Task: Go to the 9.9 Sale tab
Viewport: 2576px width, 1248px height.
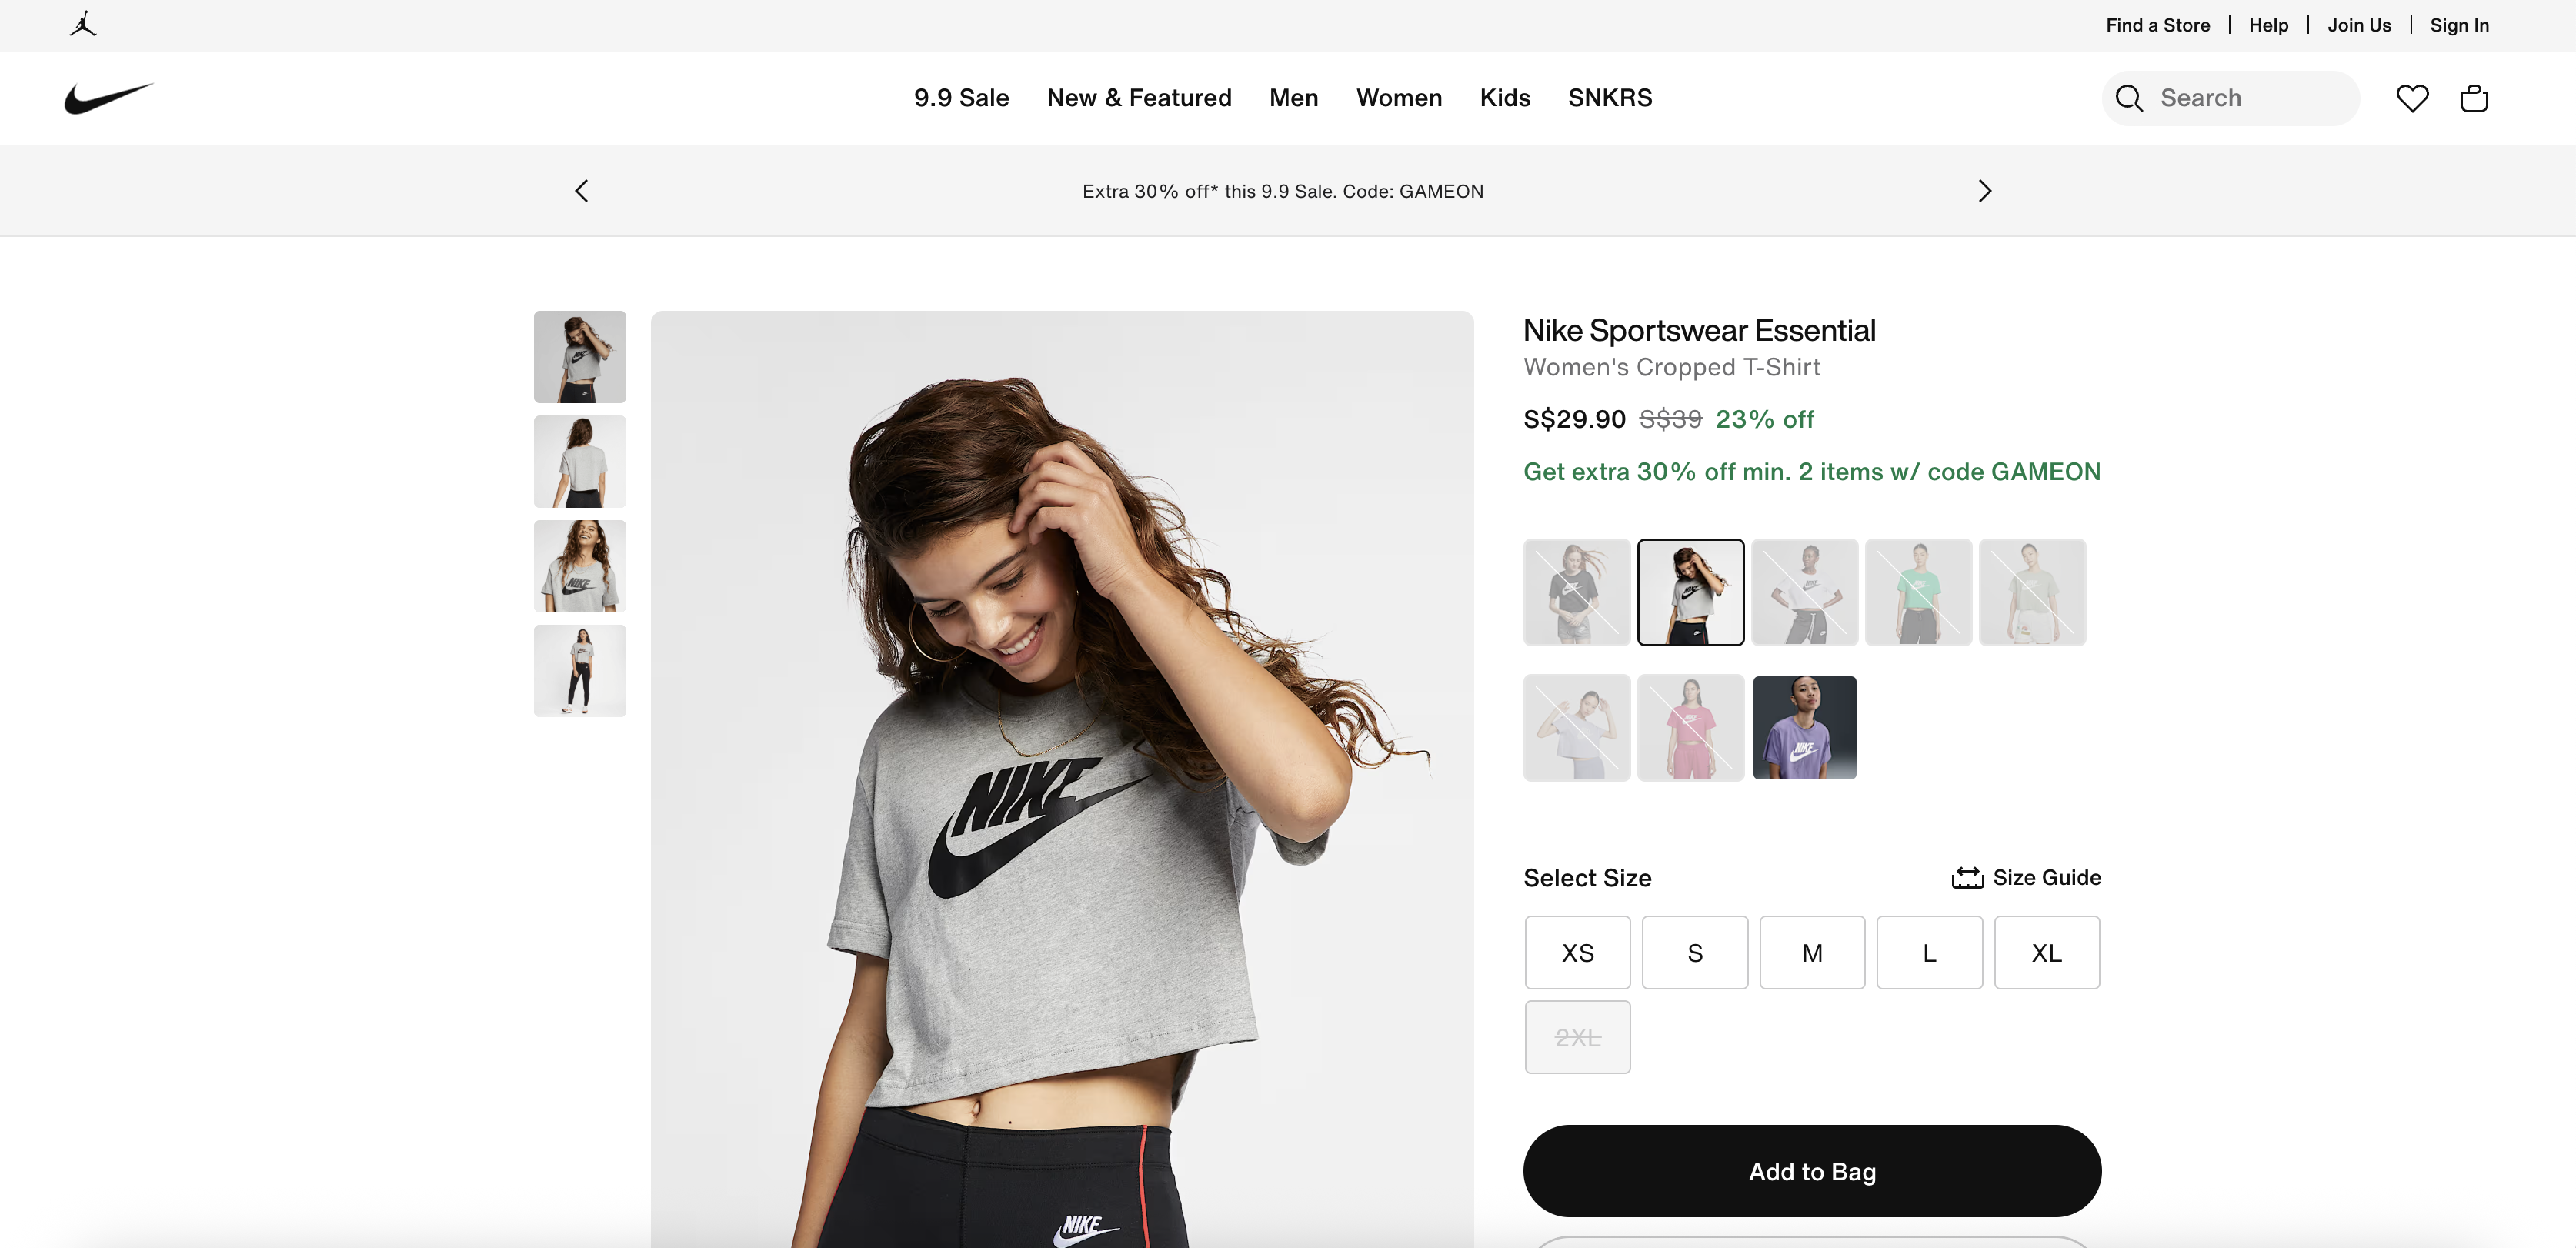Action: click(x=961, y=98)
